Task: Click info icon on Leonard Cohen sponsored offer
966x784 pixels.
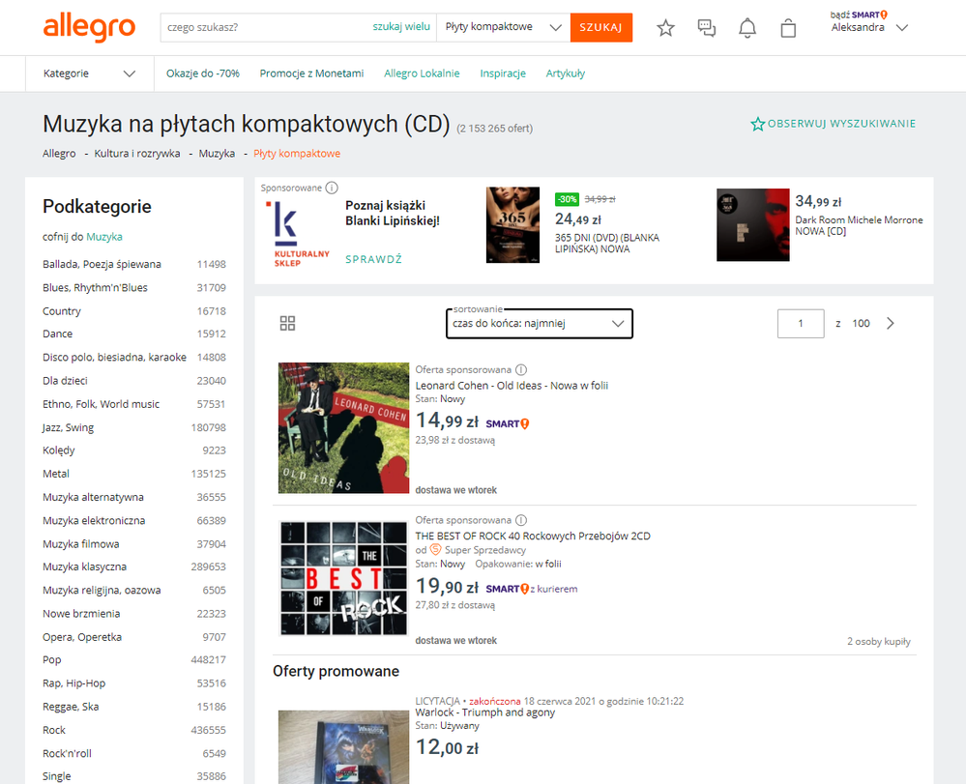Action: tap(521, 369)
